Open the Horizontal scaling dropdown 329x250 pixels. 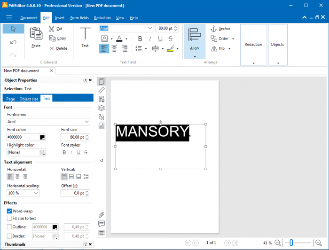[36, 193]
